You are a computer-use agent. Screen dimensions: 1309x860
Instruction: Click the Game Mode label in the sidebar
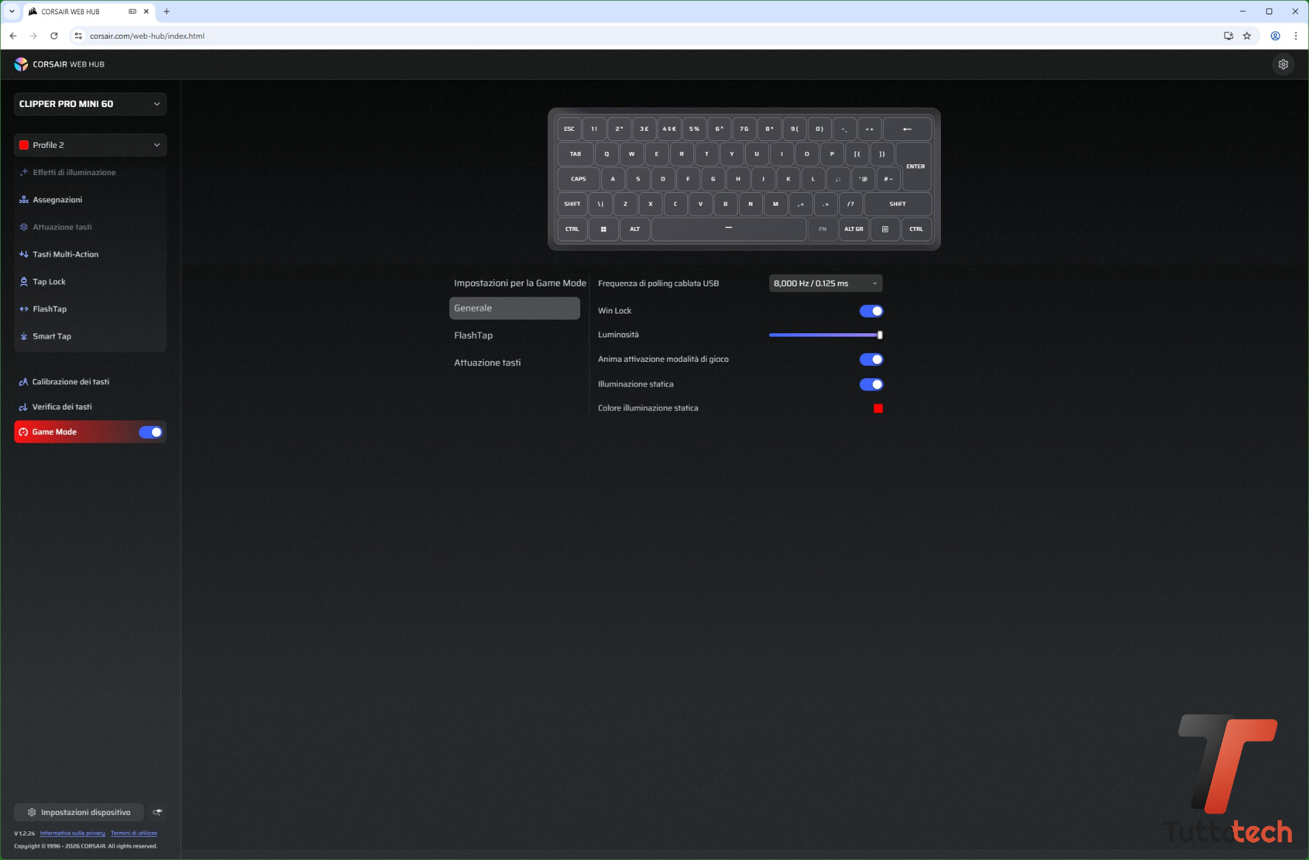coord(55,432)
